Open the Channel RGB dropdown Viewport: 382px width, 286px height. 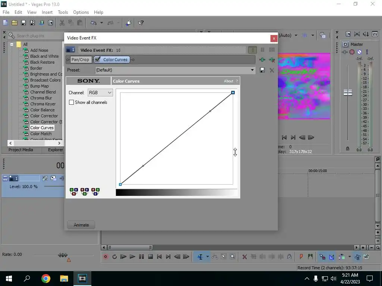[x=100, y=93]
